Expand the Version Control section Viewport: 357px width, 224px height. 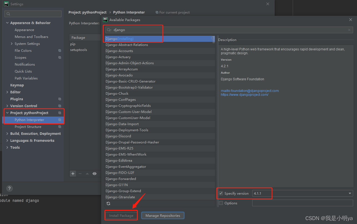(7, 106)
